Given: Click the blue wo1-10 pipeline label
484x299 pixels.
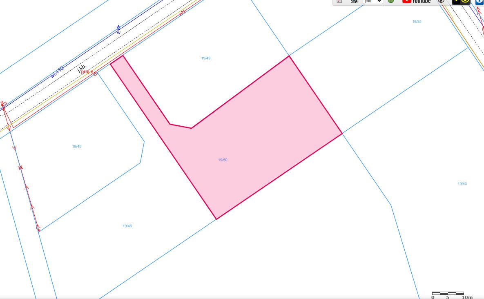Looking at the screenshot, I should 57,72.
